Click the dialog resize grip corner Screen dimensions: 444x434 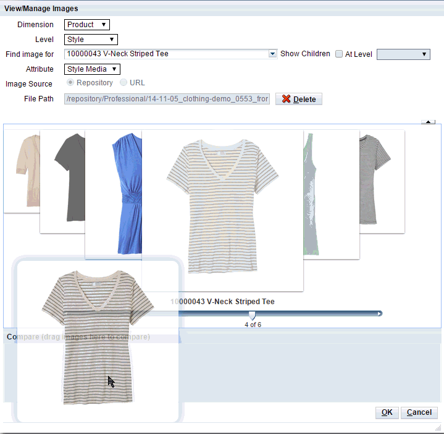click(438, 428)
